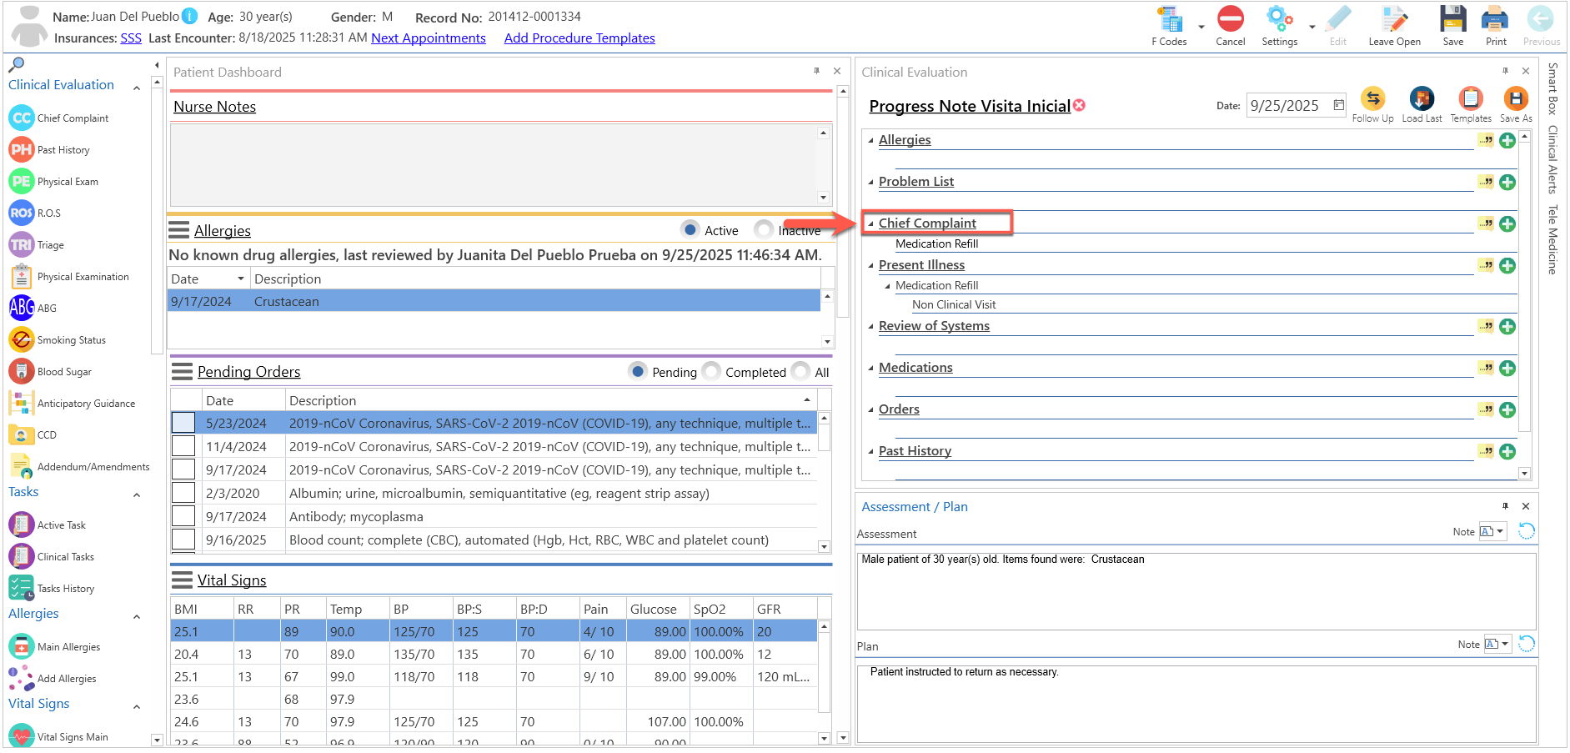Collapse the Tasks group in the sidebar
This screenshot has width=1570, height=753.
point(137,494)
